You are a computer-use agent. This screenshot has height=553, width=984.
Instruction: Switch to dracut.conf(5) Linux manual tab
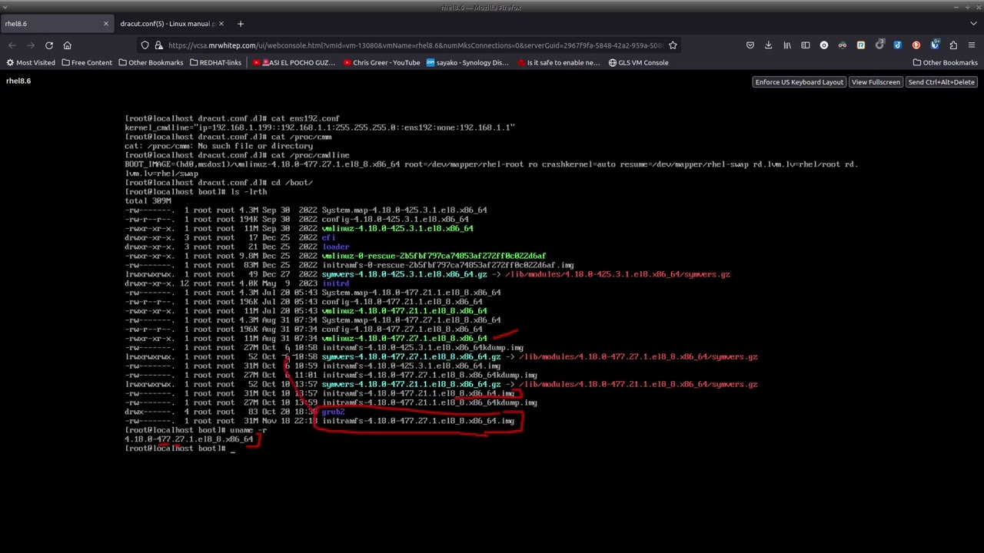(172, 24)
